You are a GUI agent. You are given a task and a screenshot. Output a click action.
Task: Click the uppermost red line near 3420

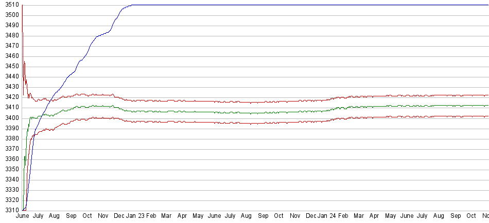(x=257, y=102)
